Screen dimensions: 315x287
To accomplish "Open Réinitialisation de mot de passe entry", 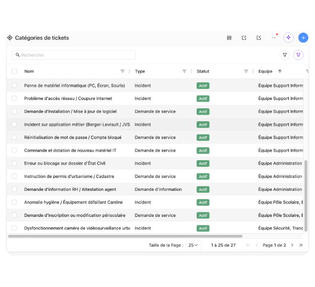I will tap(73, 137).
